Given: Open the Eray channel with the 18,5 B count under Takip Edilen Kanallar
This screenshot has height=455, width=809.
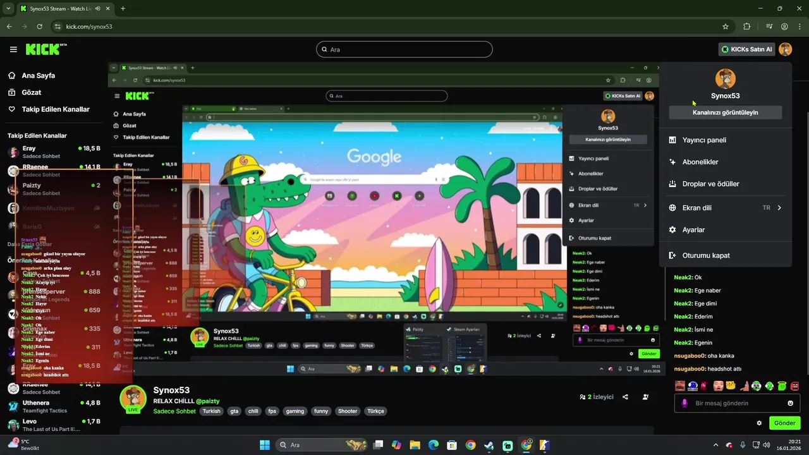Looking at the screenshot, I should [x=54, y=152].
